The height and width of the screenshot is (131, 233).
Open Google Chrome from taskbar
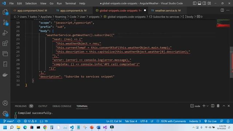tap(45, 127)
